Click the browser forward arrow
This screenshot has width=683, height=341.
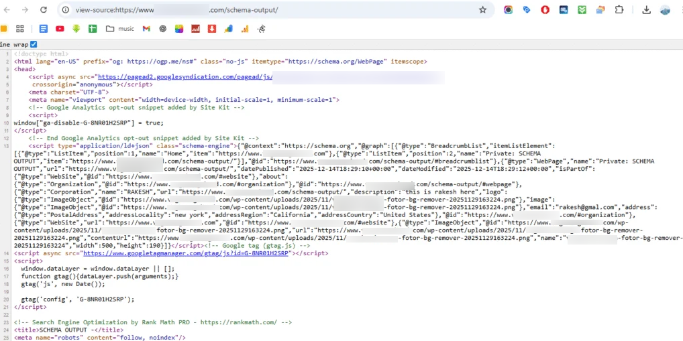pyautogui.click(x=25, y=9)
